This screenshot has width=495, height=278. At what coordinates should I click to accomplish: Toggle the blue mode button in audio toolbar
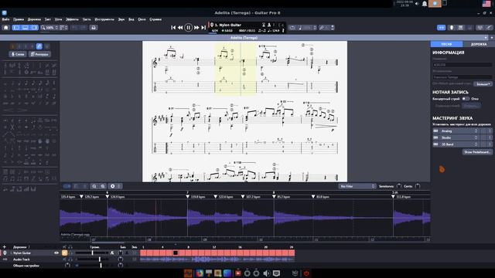pos(67,186)
